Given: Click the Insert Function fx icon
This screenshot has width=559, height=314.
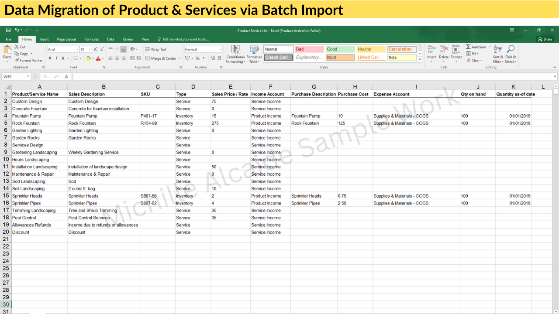Looking at the screenshot, I should coord(66,76).
